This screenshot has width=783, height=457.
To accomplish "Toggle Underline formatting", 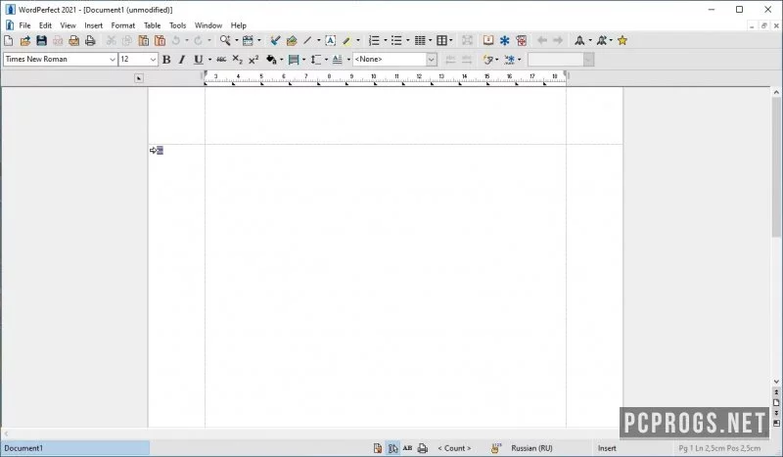I will pyautogui.click(x=199, y=60).
